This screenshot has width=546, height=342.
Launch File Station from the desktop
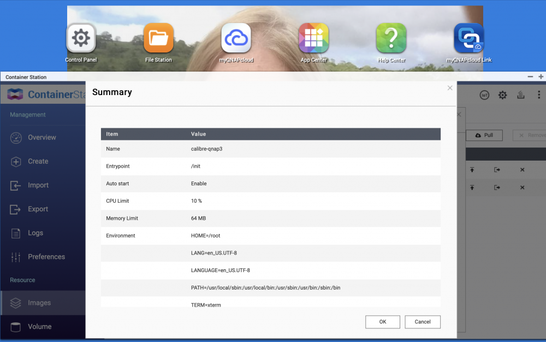(x=158, y=38)
